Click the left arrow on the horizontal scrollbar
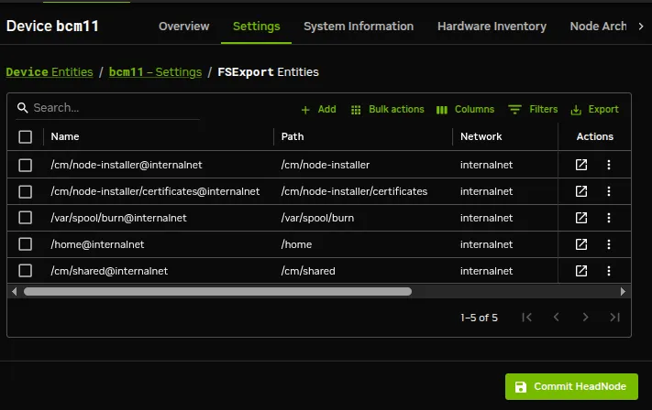Viewport: 652px width, 410px height. (15, 291)
